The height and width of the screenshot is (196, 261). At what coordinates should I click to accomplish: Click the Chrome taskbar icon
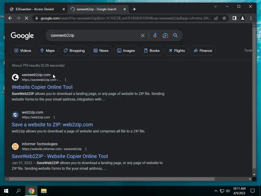pyautogui.click(x=31, y=191)
